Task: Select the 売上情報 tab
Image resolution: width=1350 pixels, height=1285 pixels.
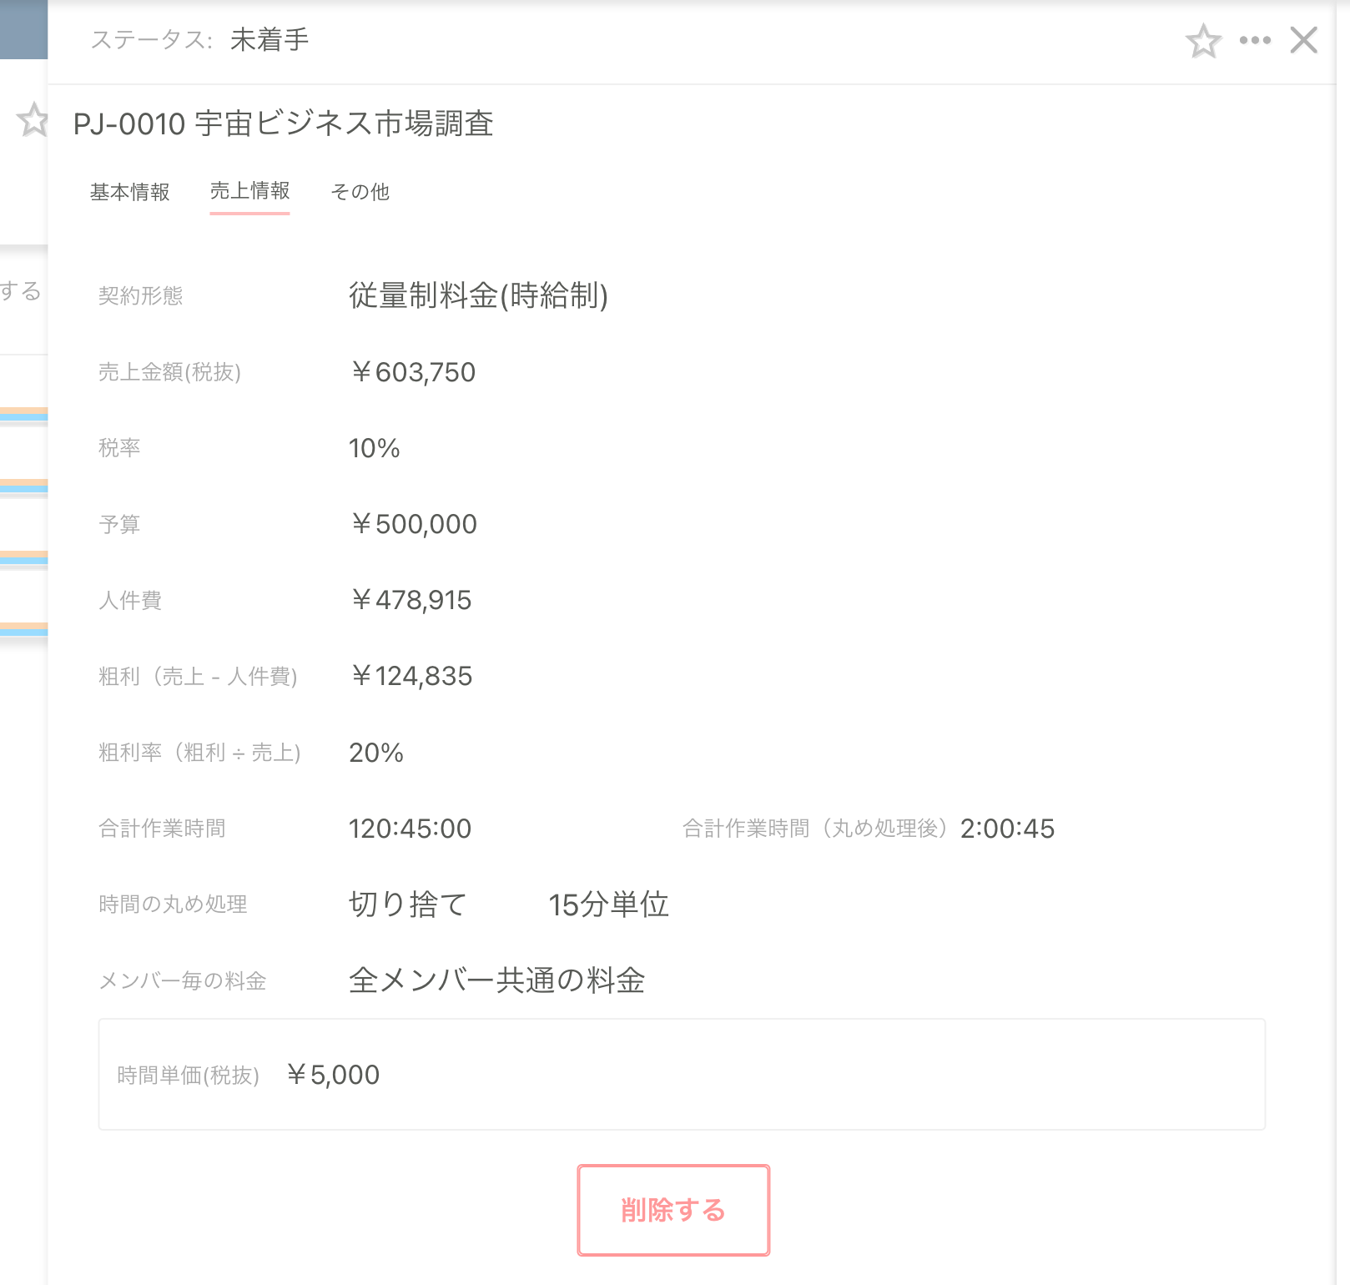Action: (249, 192)
